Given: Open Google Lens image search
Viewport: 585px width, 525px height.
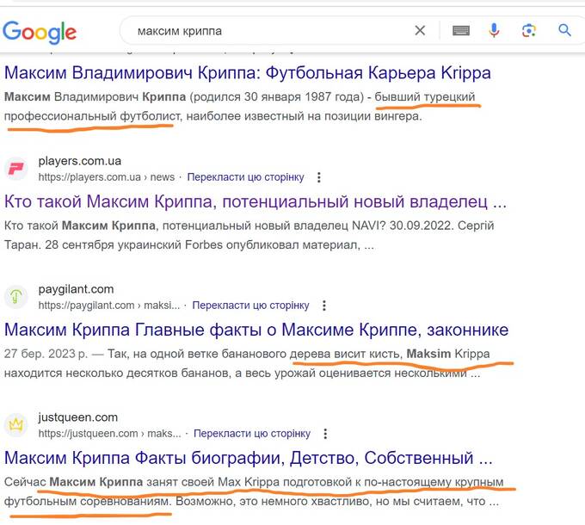Looking at the screenshot, I should click(x=529, y=31).
